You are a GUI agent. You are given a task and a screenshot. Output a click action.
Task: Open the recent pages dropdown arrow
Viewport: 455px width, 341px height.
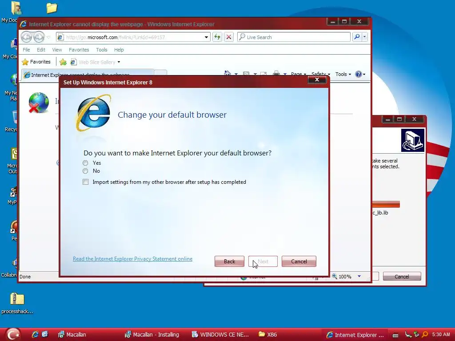48,37
